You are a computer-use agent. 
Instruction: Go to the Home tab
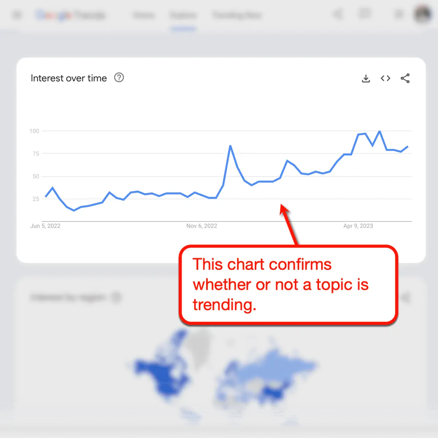143,15
